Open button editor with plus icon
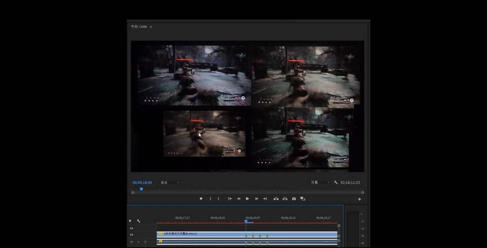Viewport: 487px width, 248px height. (x=359, y=199)
